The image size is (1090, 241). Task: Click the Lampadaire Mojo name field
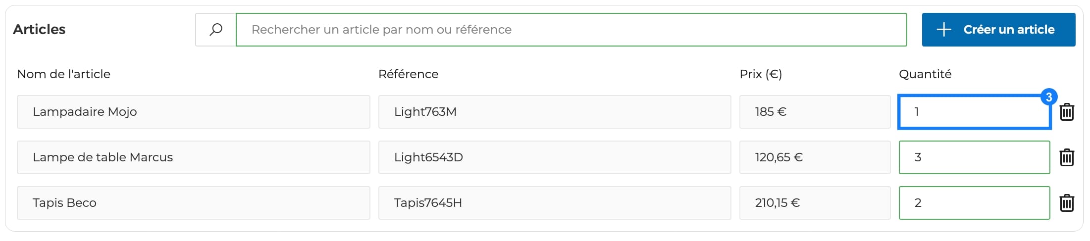pos(194,112)
